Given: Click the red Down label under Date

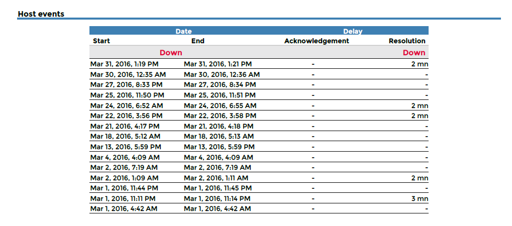Looking at the screenshot, I should (171, 53).
